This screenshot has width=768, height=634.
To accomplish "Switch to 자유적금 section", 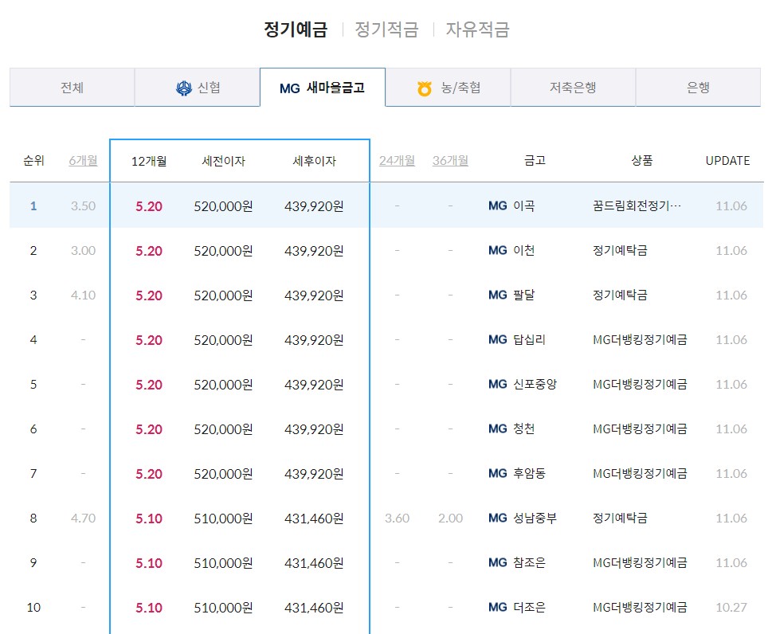I will click(477, 29).
